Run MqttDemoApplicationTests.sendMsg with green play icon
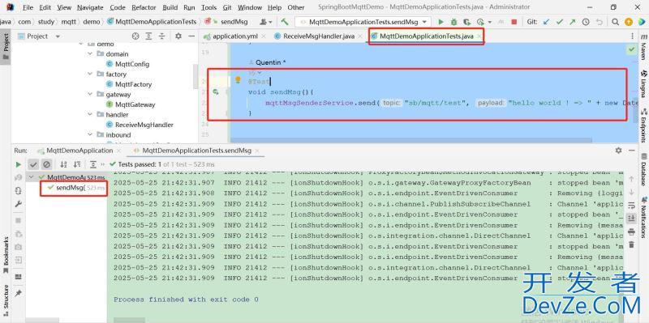Image resolution: width=649 pixels, height=323 pixels. click(x=441, y=22)
